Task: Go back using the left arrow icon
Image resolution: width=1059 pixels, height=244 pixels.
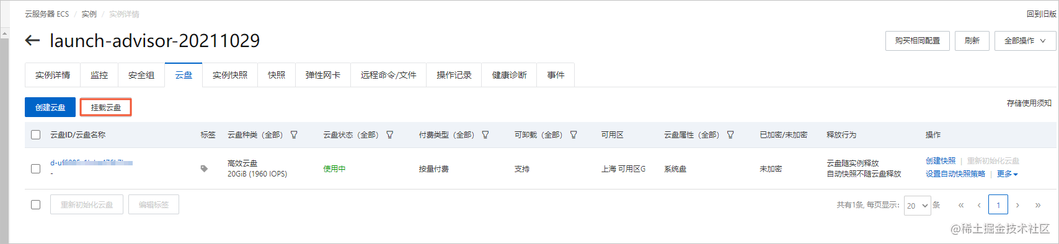Action: 32,41
